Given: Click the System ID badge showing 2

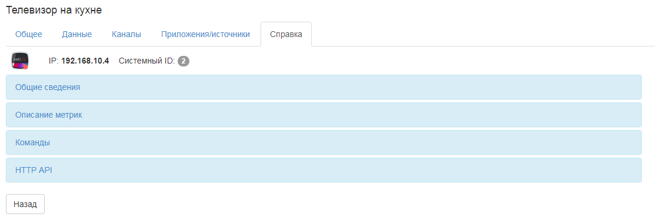Looking at the screenshot, I should (183, 61).
